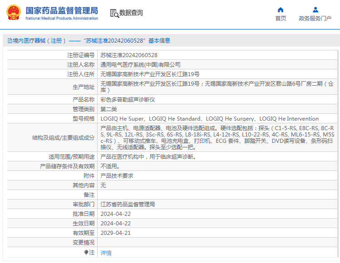Select the registration number value 苏械注准20242060528

[x=129, y=55]
